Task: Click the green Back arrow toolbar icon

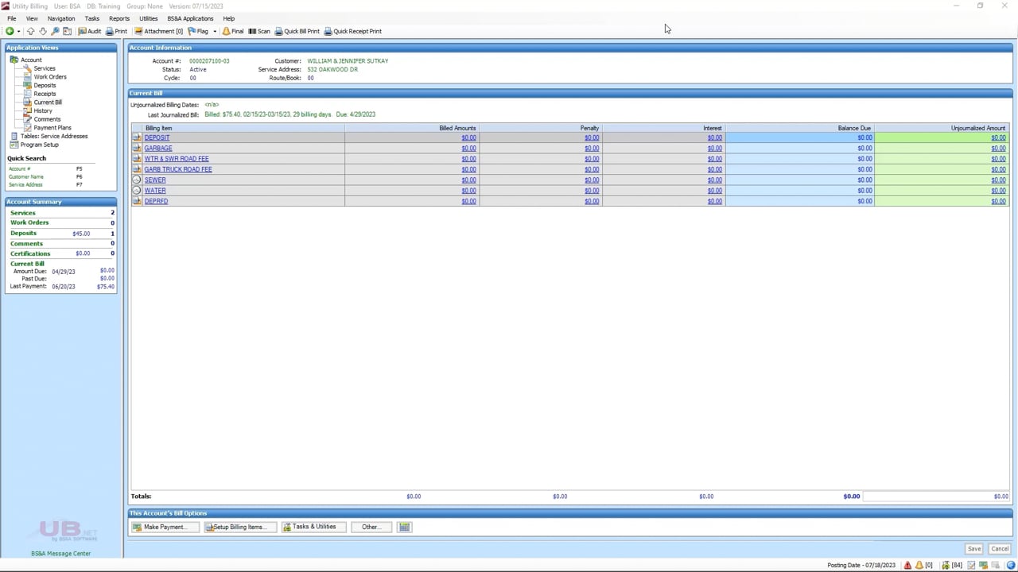Action: [x=10, y=31]
